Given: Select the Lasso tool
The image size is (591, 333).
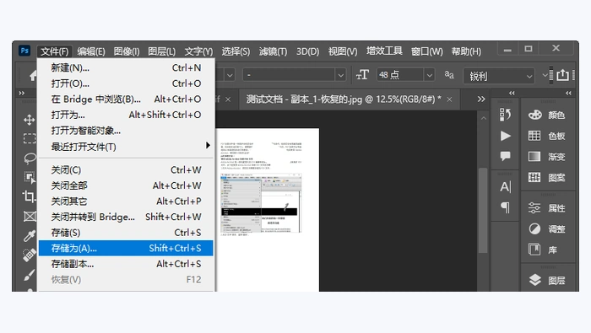Looking at the screenshot, I should coord(30,158).
